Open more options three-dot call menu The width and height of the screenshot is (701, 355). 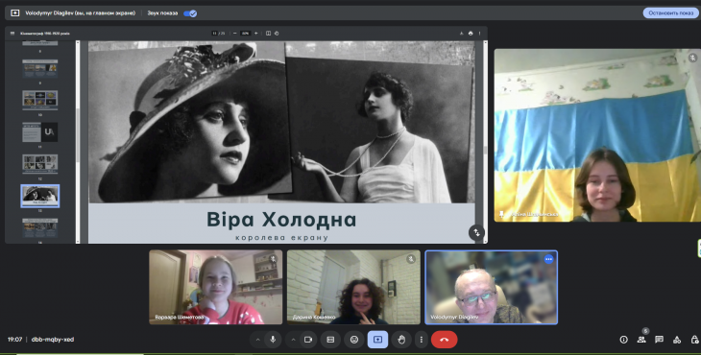click(x=422, y=340)
